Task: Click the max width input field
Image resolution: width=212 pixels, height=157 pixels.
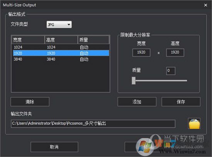Action: tap(141, 52)
